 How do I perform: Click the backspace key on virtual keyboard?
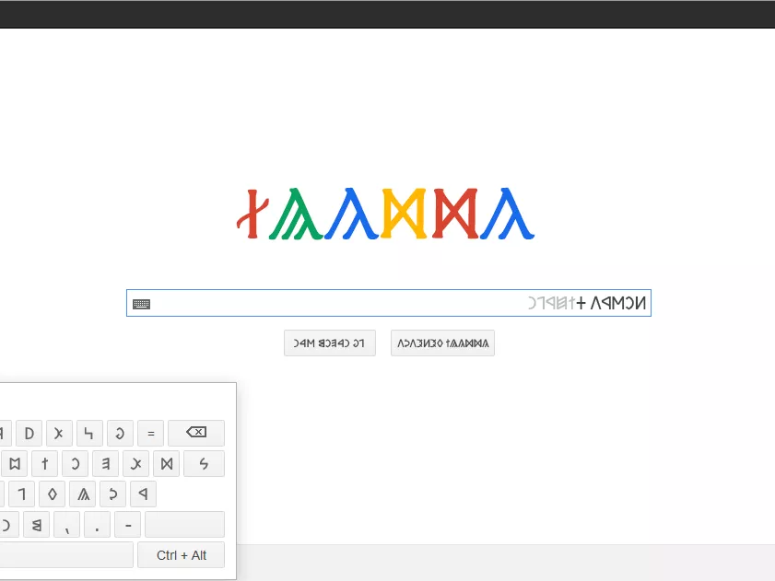pyautogui.click(x=196, y=433)
